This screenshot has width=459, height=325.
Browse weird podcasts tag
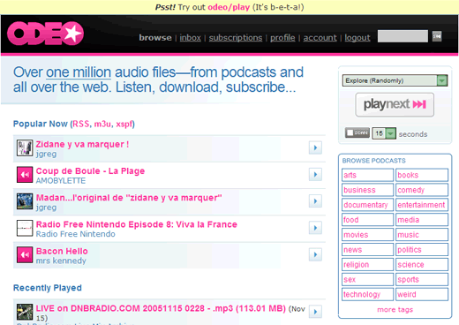click(422, 294)
